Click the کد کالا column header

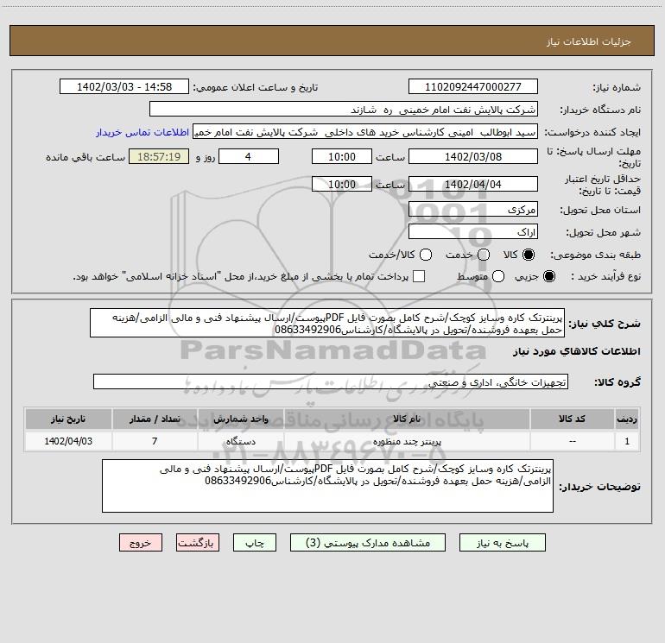[x=572, y=419]
